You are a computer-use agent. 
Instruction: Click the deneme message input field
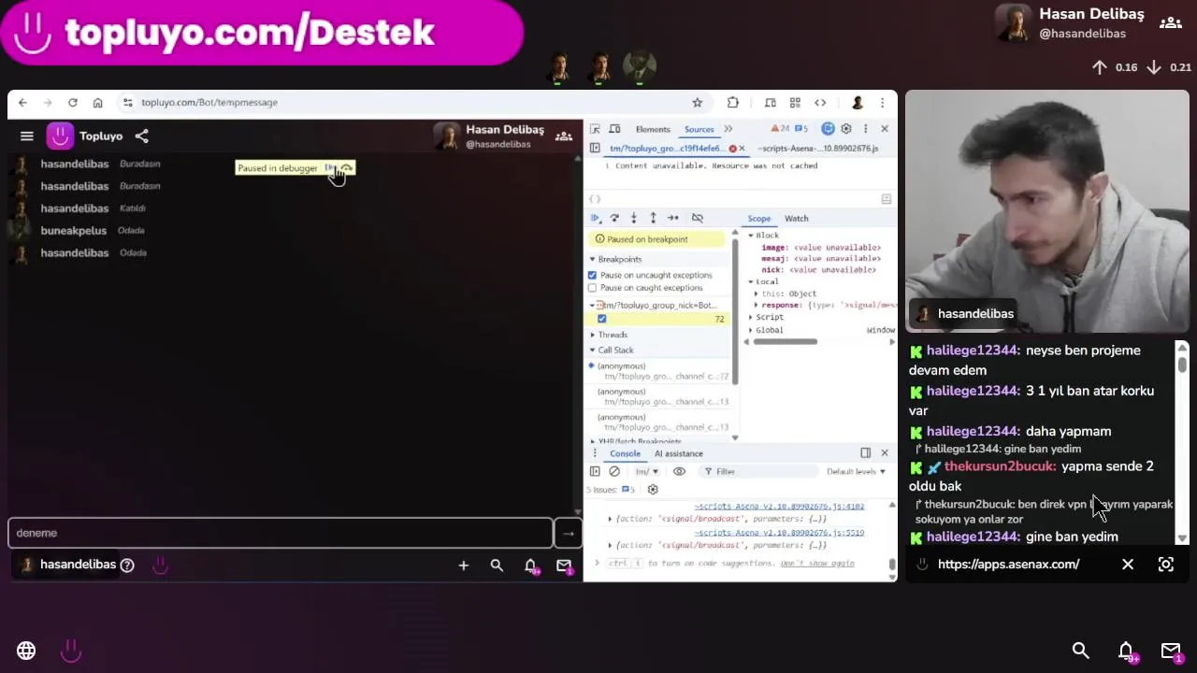281,533
